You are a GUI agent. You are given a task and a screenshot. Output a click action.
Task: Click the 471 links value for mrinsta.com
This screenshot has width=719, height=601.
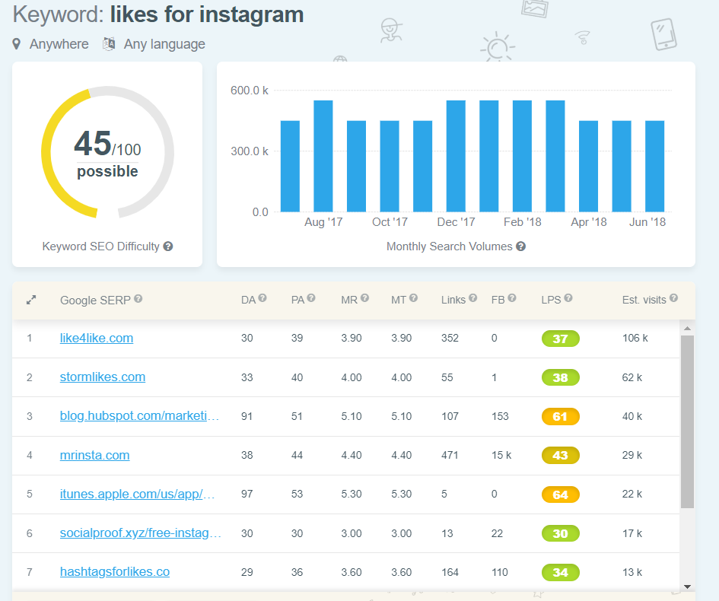tap(450, 455)
